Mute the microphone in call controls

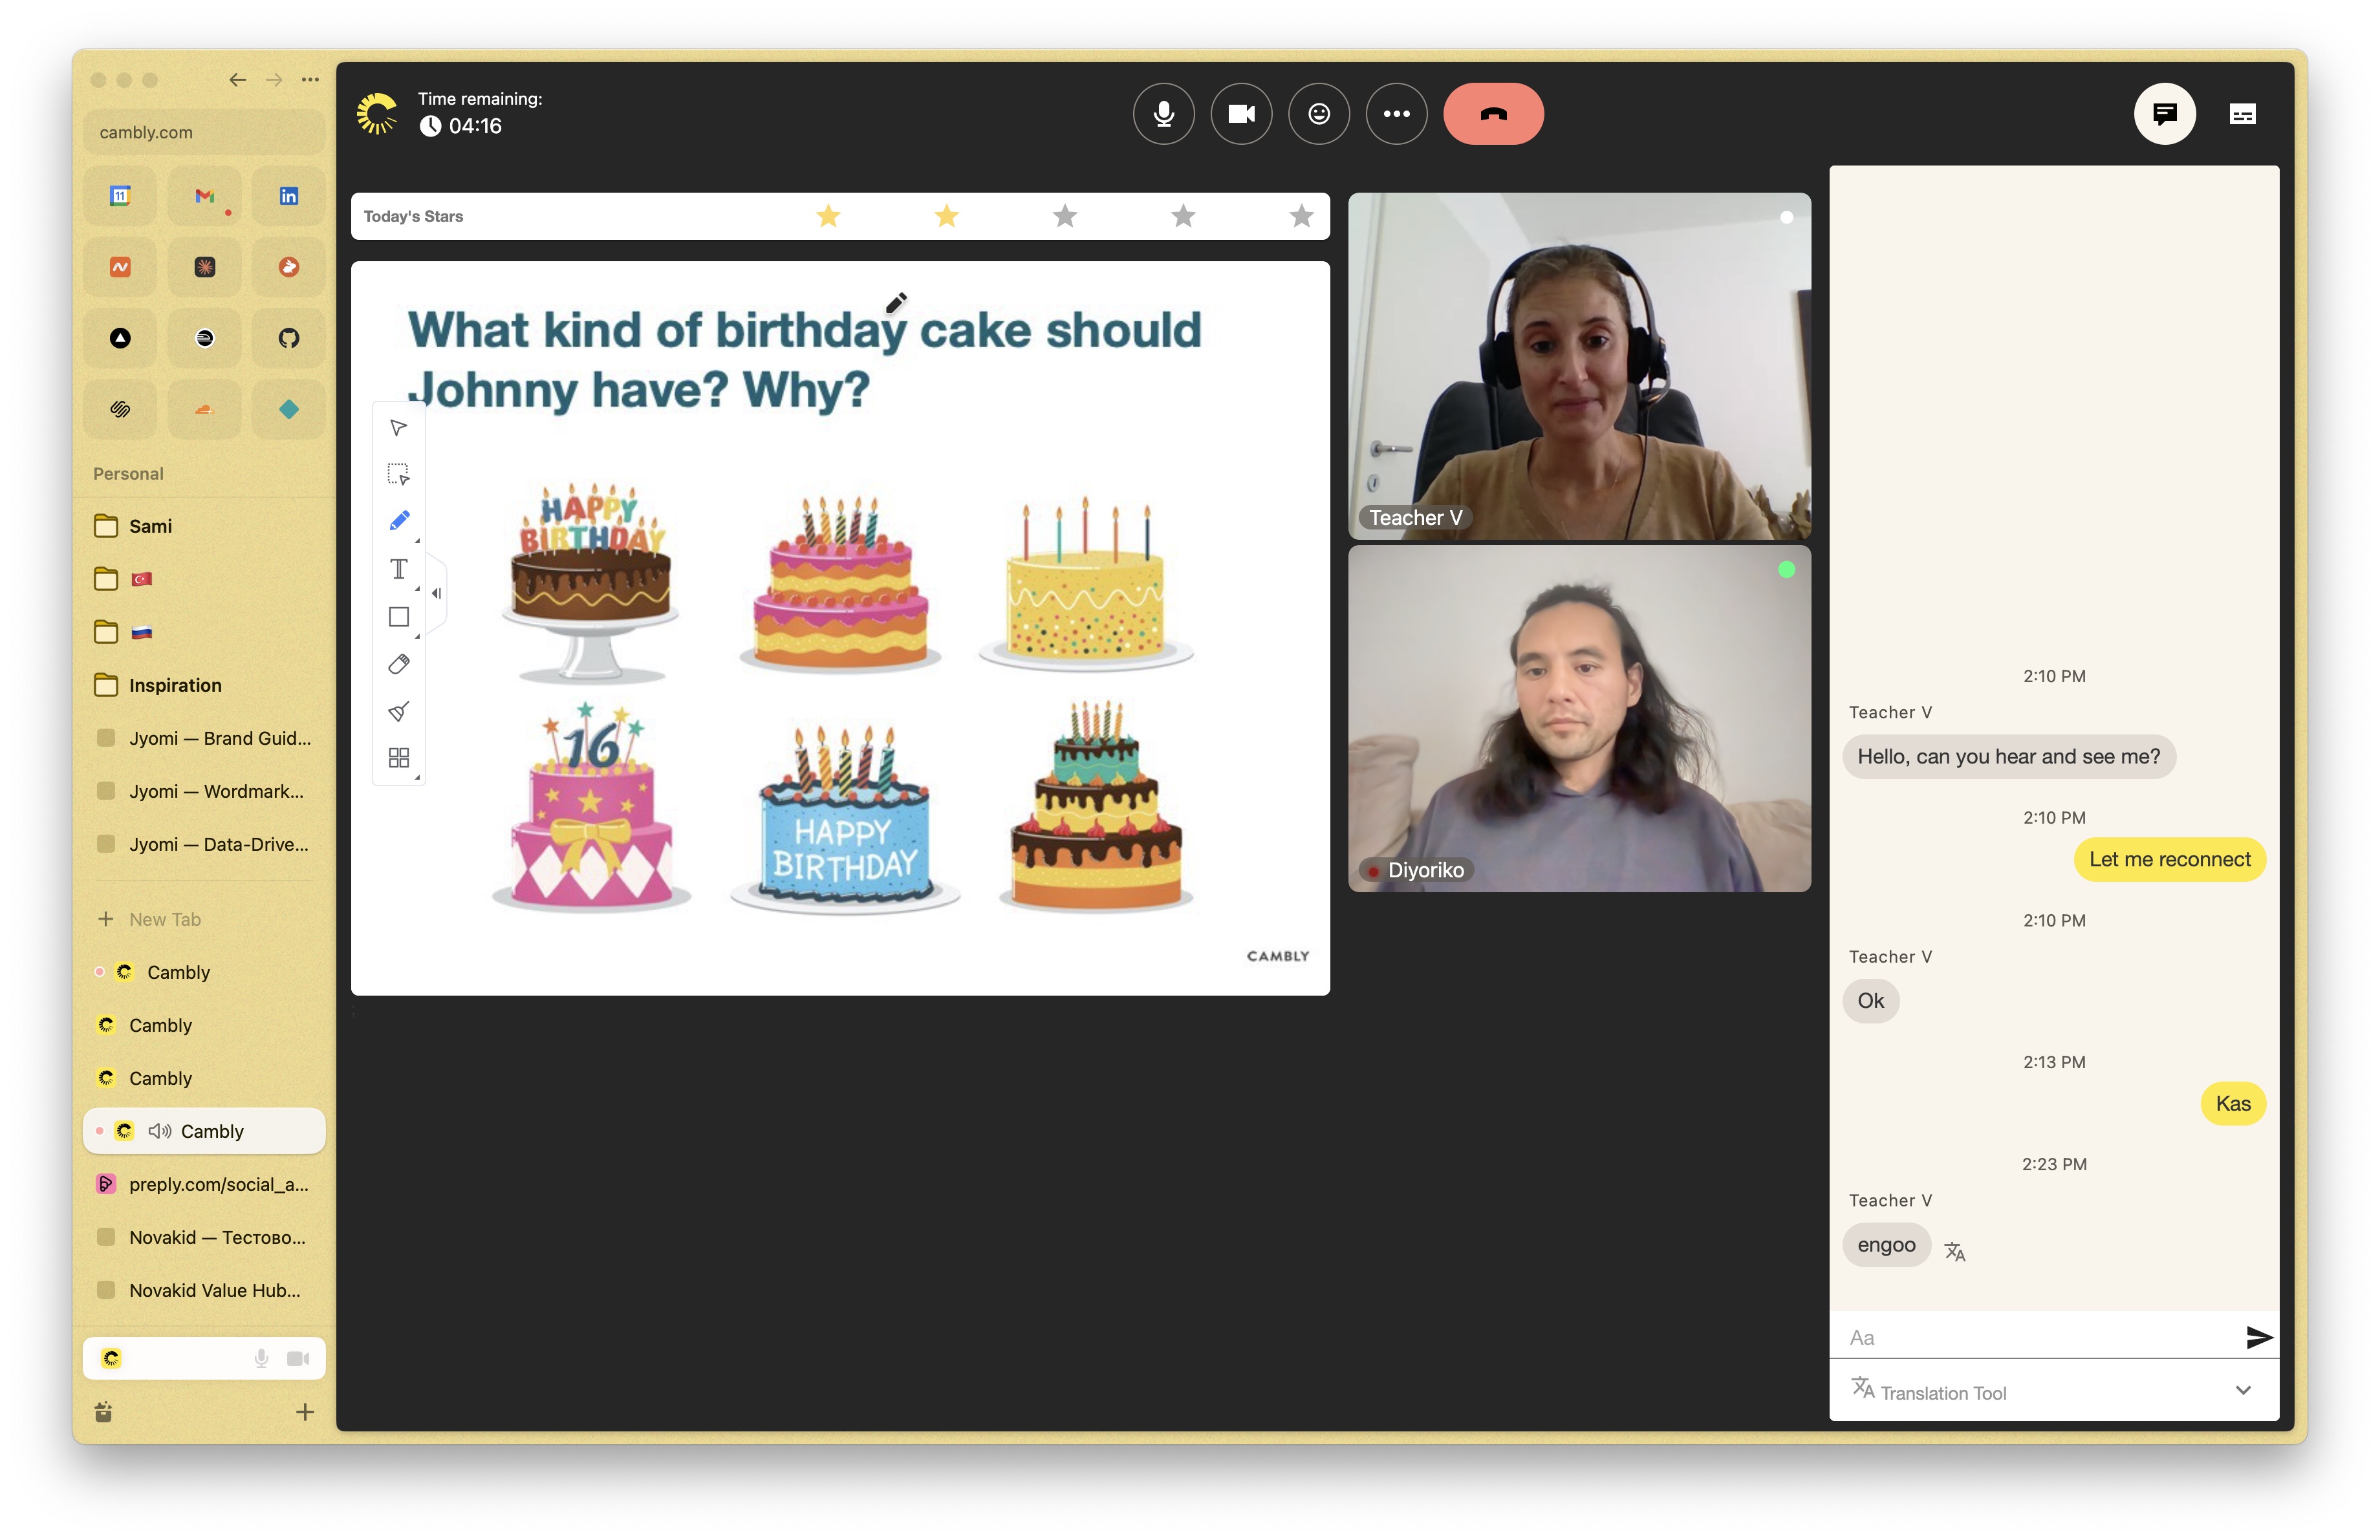1163,114
